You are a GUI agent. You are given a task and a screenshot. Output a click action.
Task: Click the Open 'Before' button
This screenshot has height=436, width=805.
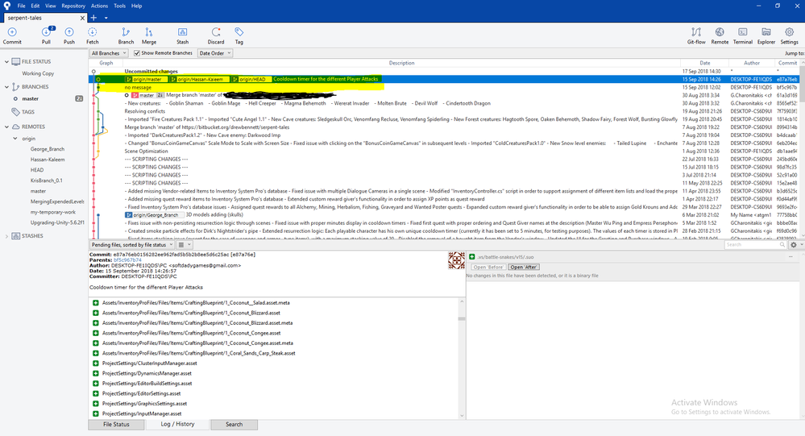[x=488, y=267]
